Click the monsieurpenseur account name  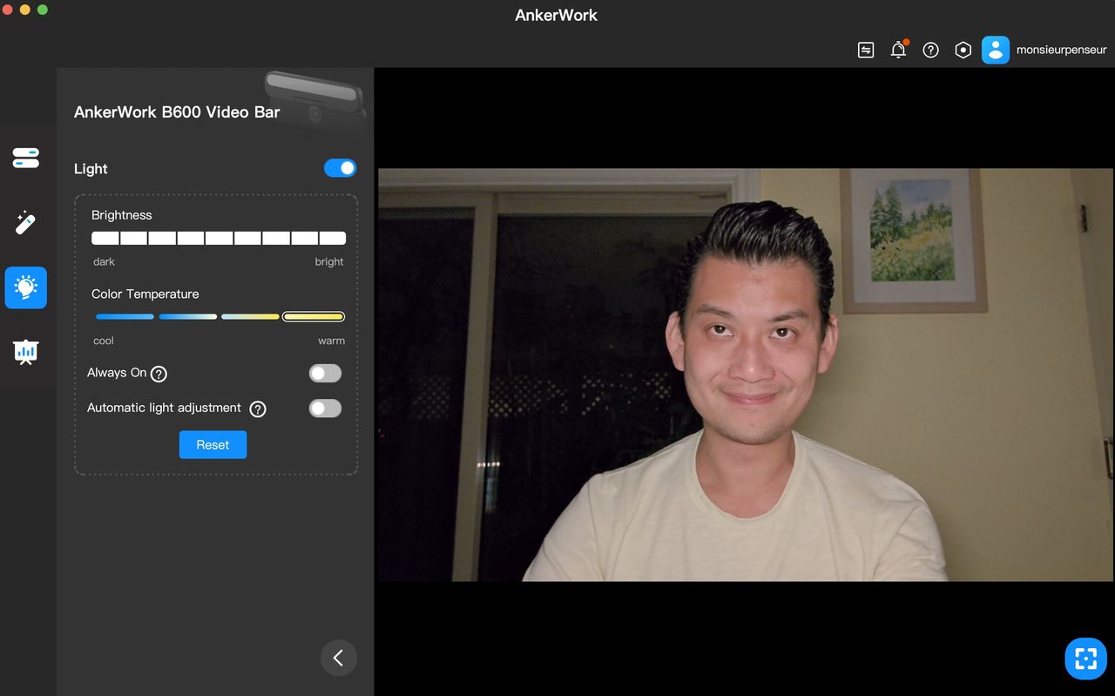(1062, 51)
